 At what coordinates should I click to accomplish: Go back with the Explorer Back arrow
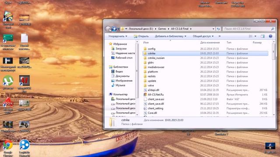(108, 29)
